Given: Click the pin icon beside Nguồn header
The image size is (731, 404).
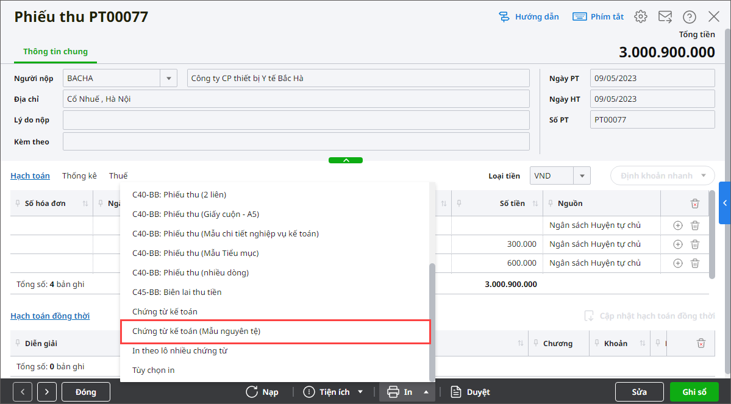Looking at the screenshot, I should (551, 203).
